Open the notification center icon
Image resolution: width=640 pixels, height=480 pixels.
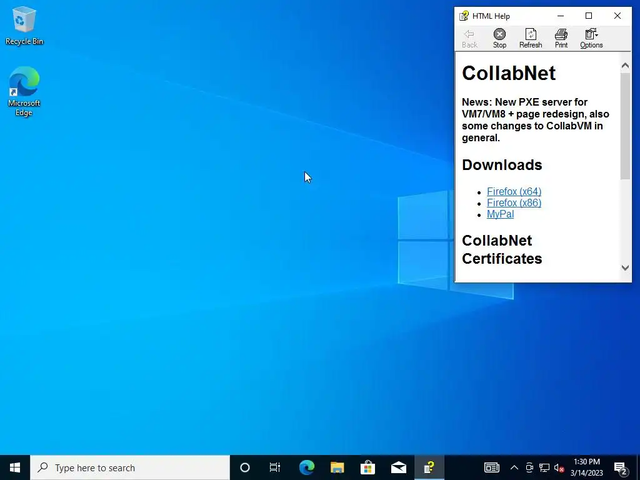(x=621, y=467)
